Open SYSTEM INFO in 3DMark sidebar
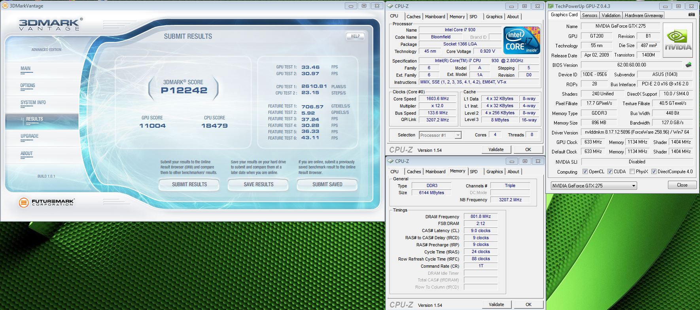 [33, 103]
